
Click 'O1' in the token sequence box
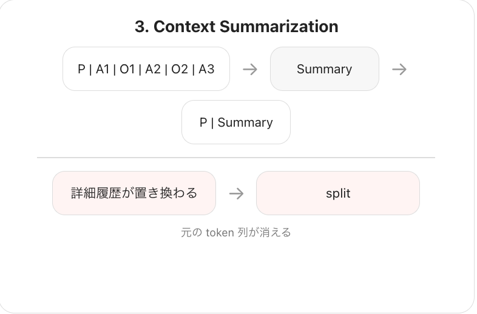tap(127, 69)
